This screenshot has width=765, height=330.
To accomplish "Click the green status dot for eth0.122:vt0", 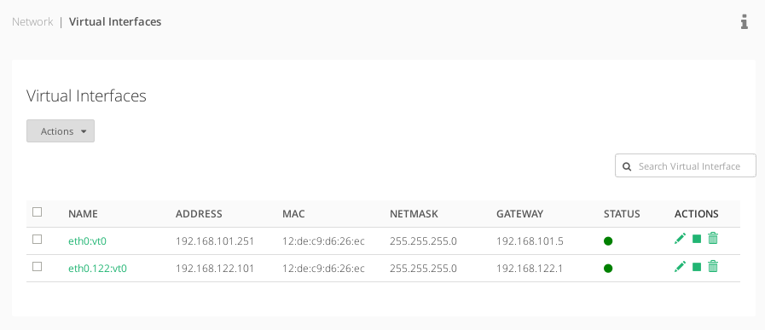I will point(608,268).
